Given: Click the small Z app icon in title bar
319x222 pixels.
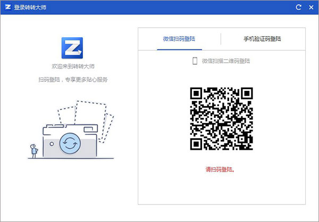Looking at the screenshot, I should pos(7,7).
